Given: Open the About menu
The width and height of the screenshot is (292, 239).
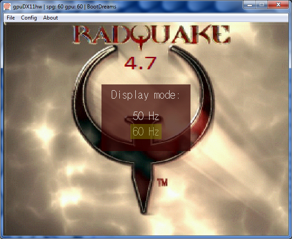Looking at the screenshot, I should (x=50, y=18).
